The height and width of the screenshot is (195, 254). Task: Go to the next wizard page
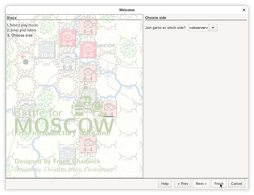coord(201,184)
